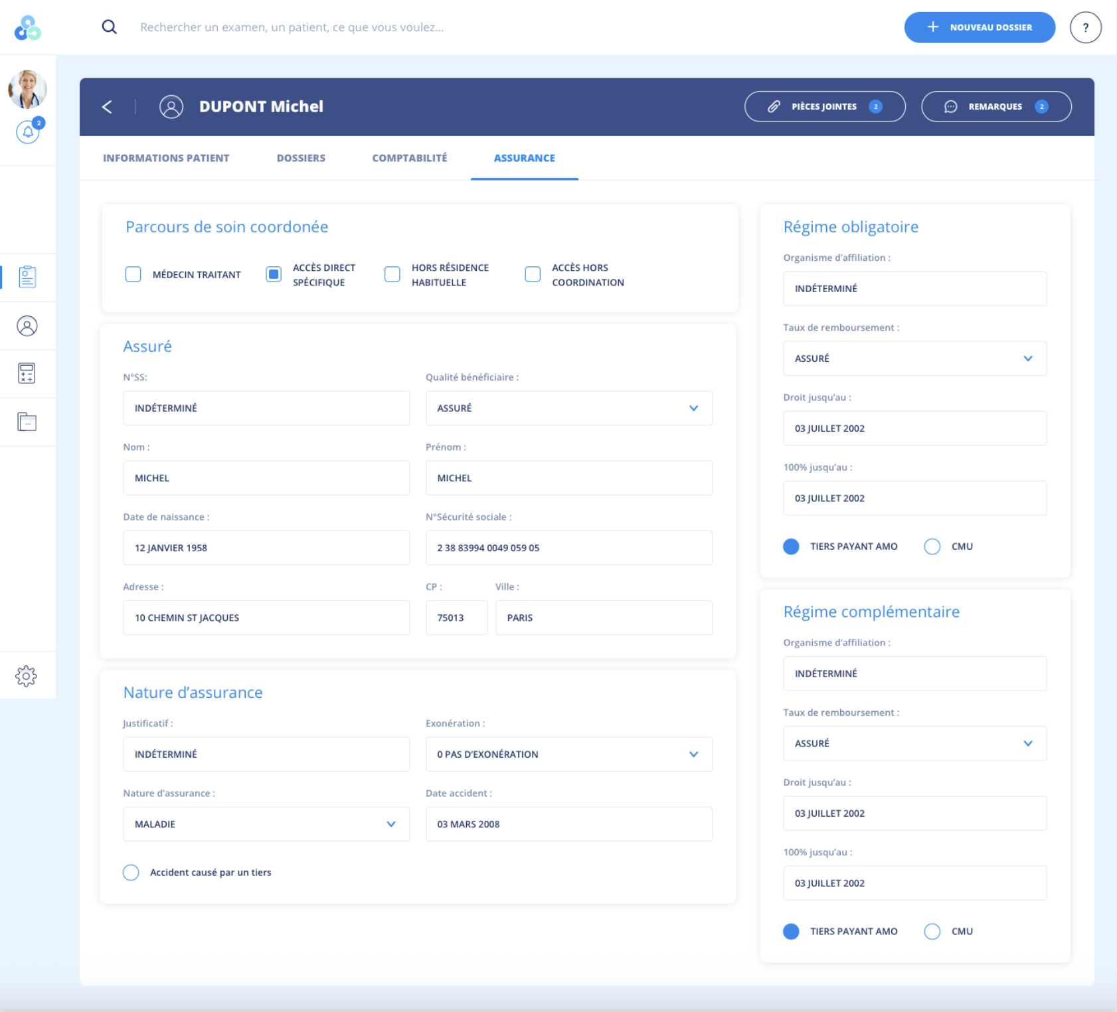Uncheck Accès direct spécifique checkbox
Viewport: 1117px width, 1012px height.
[x=274, y=274]
